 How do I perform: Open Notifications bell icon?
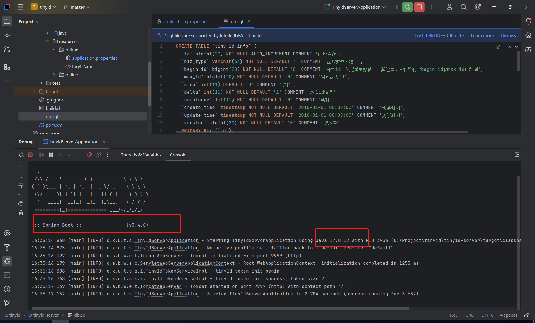[528, 21]
